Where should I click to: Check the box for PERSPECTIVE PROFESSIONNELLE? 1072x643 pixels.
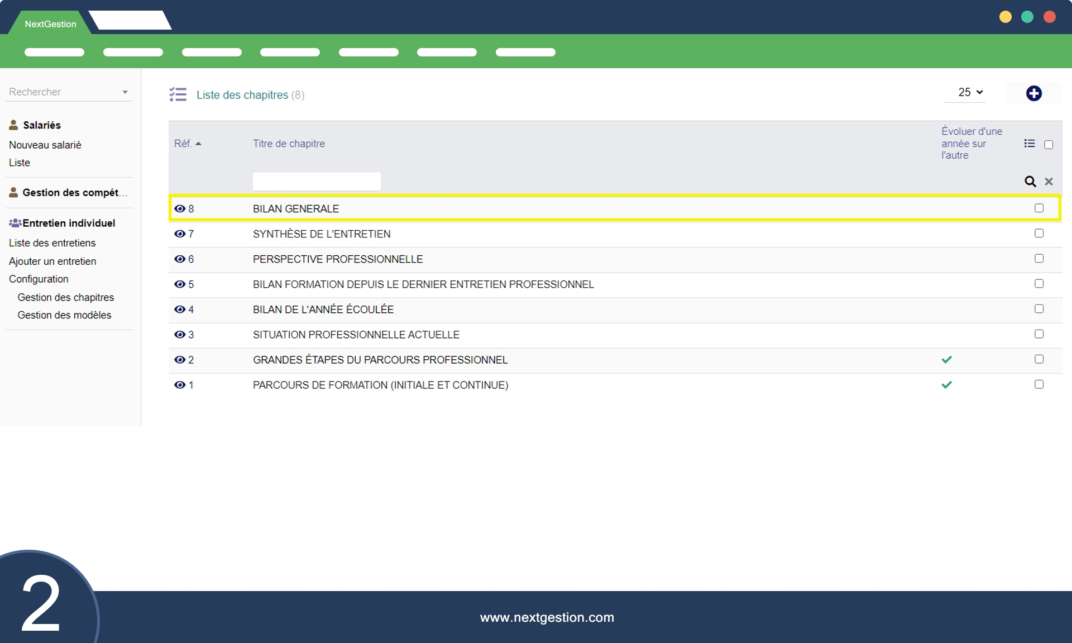1038,259
